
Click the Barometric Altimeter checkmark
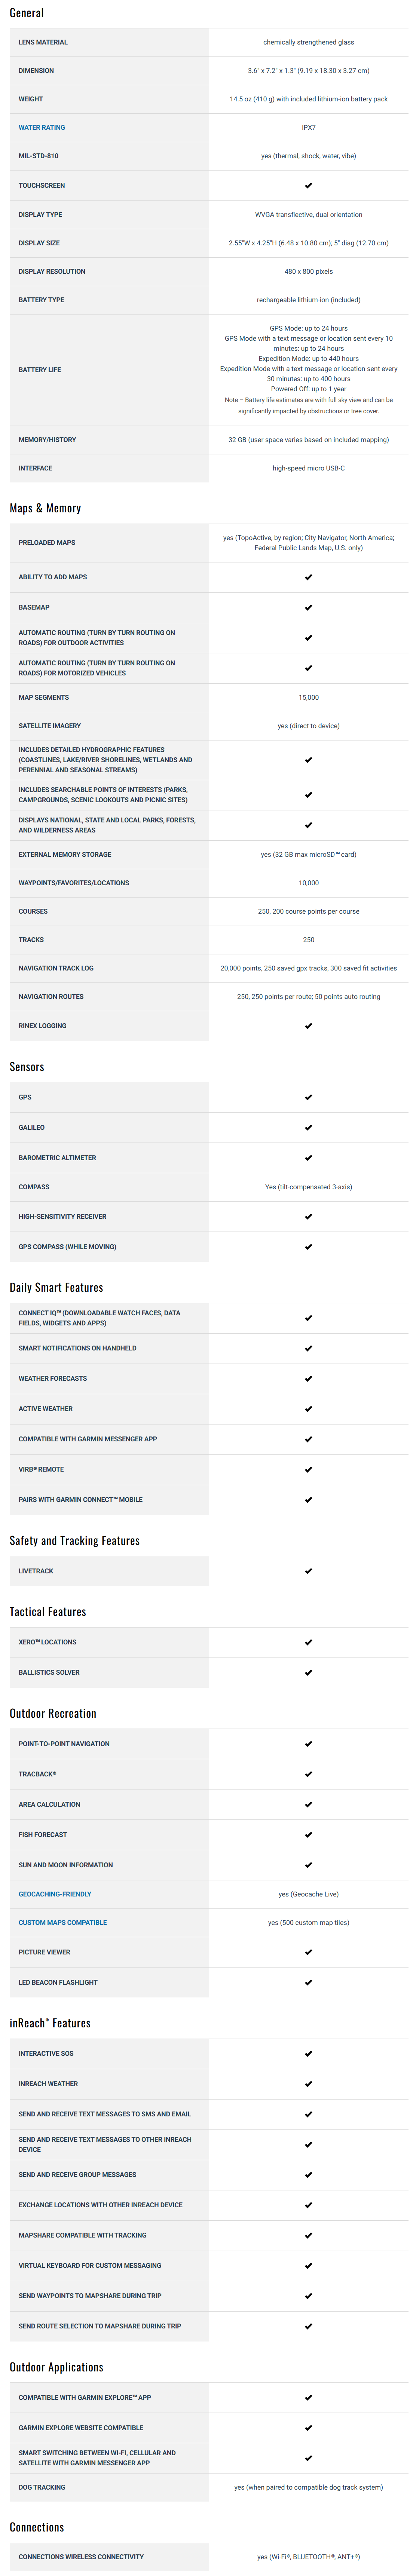(x=308, y=1157)
